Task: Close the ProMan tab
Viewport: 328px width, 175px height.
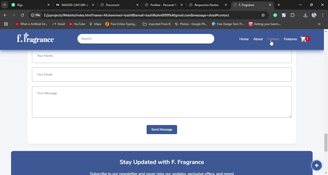Action: pos(181,5)
